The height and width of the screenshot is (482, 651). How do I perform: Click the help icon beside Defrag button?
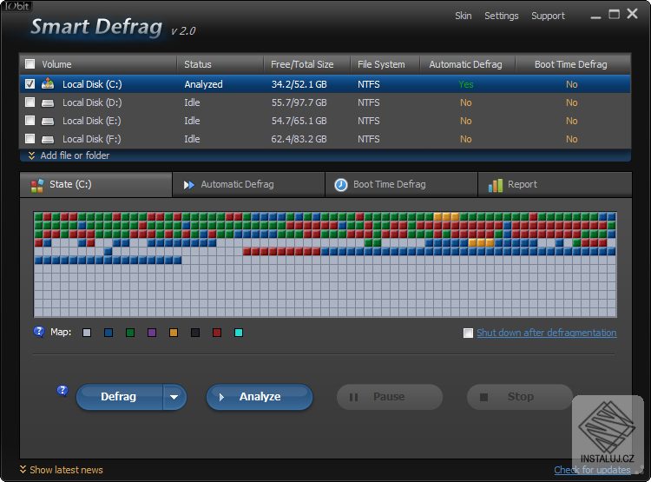pos(62,391)
